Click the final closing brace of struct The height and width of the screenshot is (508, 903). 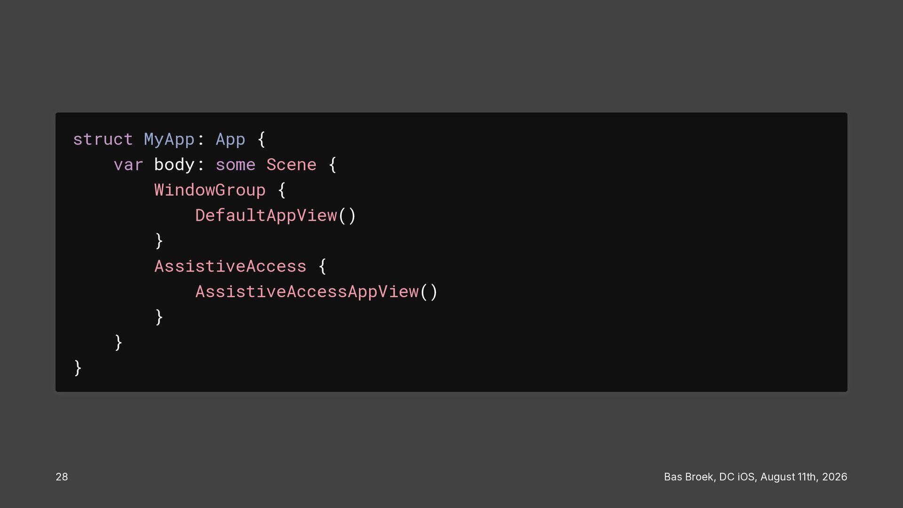(x=78, y=368)
